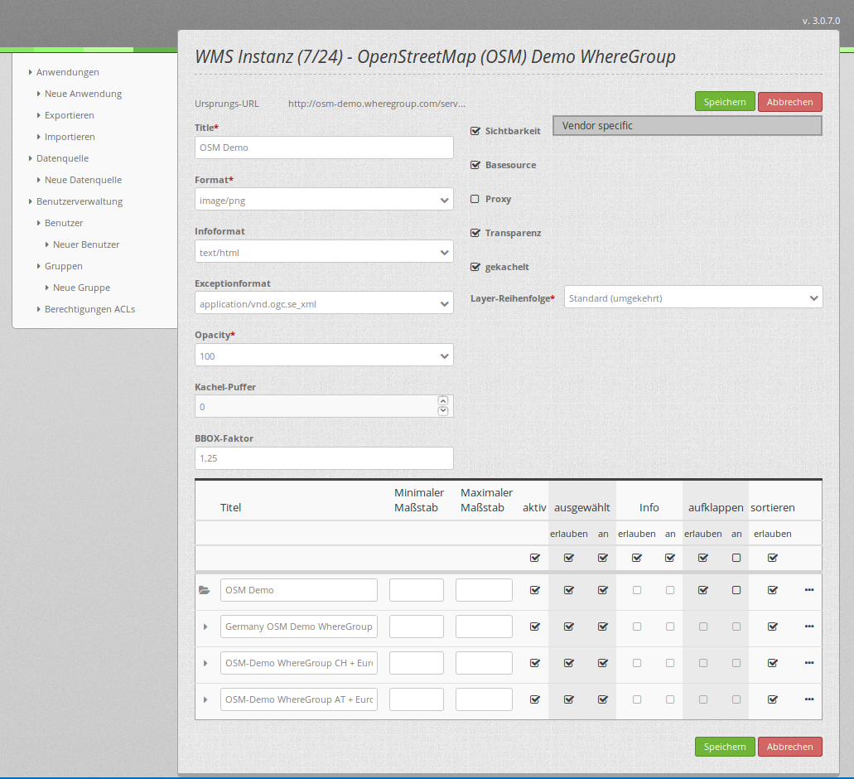The width and height of the screenshot is (854, 779).
Task: Decrease Kachel-Puffer with the down arrow
Action: (442, 411)
